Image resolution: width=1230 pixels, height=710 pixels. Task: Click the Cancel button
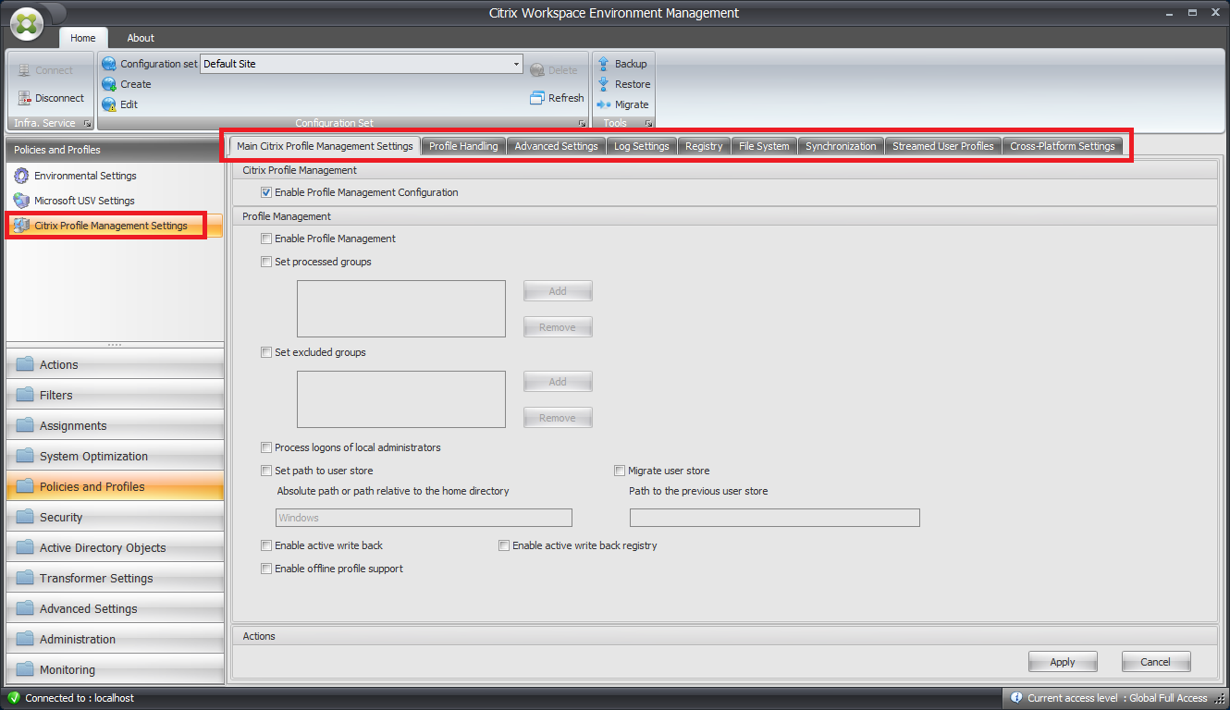[1156, 662]
